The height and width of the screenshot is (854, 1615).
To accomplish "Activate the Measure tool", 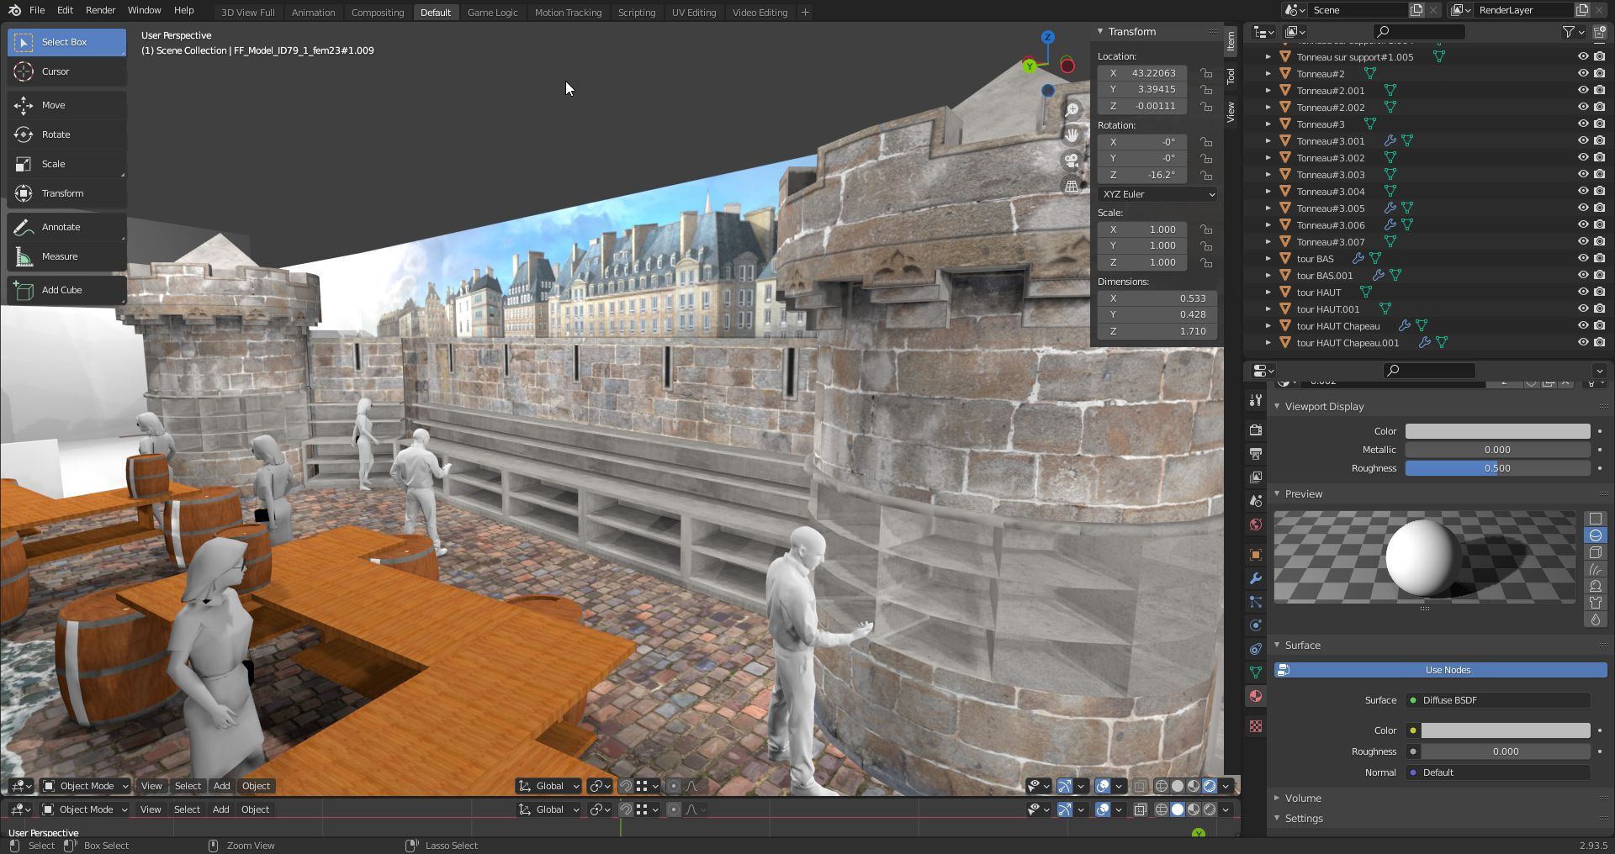I will 66,256.
